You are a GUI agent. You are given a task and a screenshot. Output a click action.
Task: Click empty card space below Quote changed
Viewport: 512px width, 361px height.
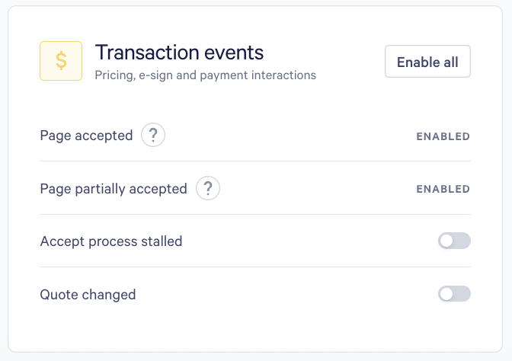(x=255, y=327)
